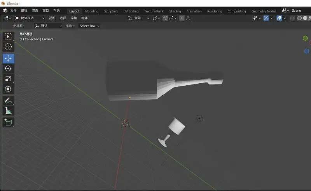The width and height of the screenshot is (311, 191).
Task: Activate the 3D Cursor tool
Action: [x=8, y=47]
